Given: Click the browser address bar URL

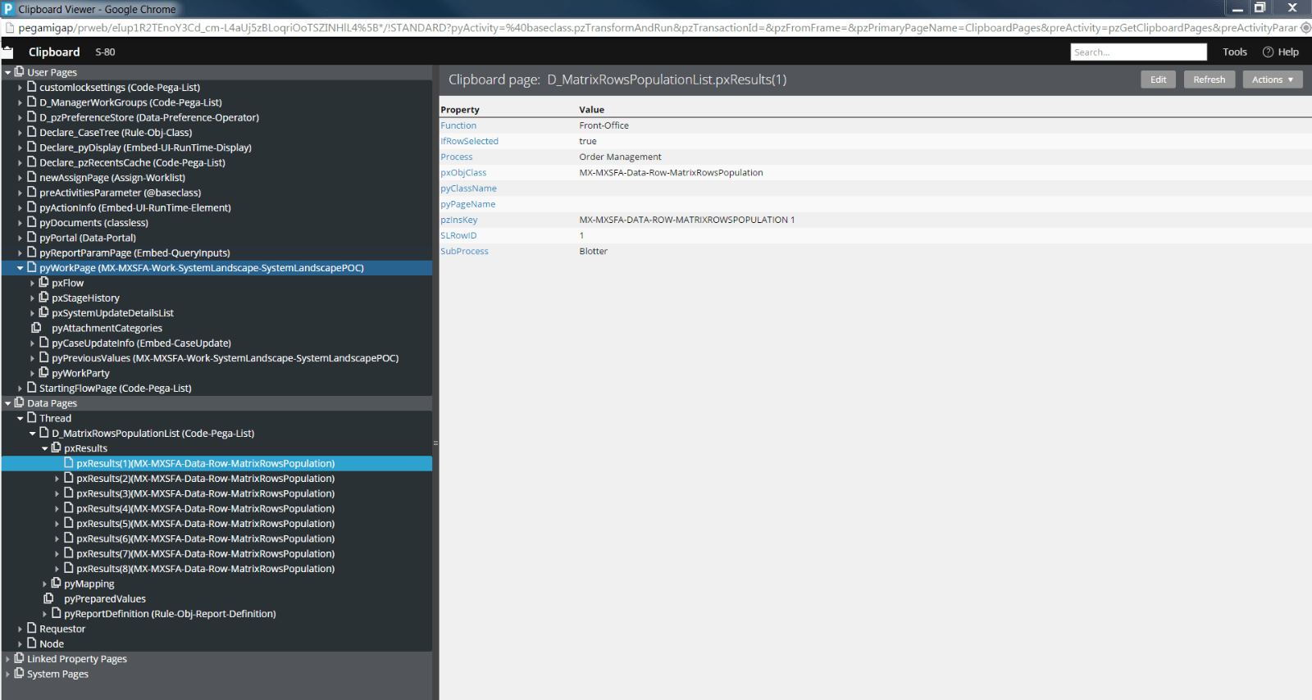Looking at the screenshot, I should [658, 28].
